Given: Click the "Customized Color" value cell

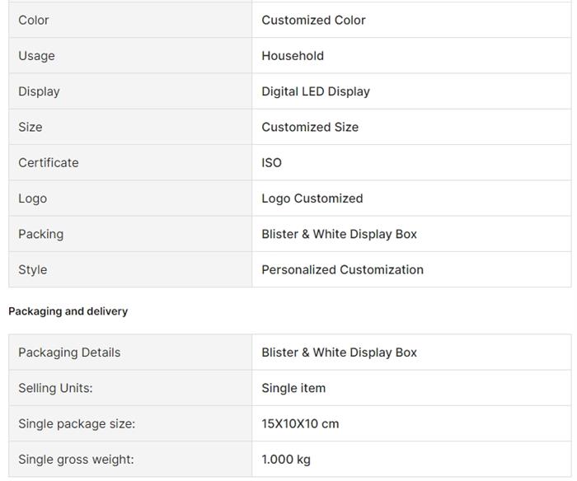Looking at the screenshot, I should pos(313,20).
